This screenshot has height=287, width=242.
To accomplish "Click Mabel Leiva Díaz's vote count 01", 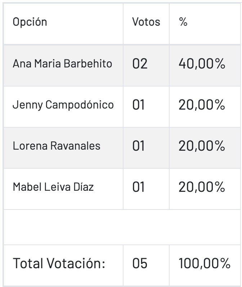I will [146, 189].
